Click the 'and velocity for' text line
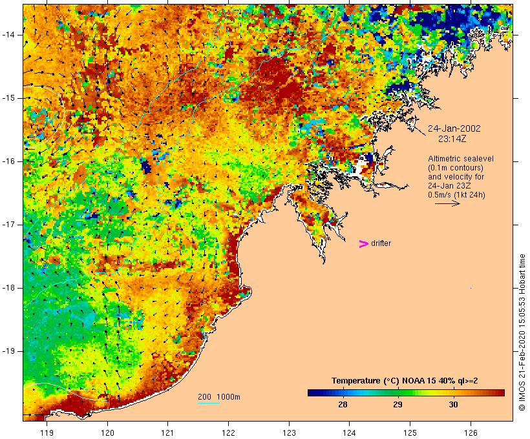Screen dimensions: 530x439 pos(456,177)
